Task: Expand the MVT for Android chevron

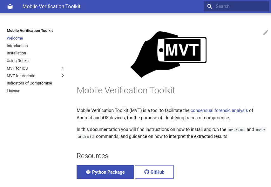Action: [x=63, y=76]
